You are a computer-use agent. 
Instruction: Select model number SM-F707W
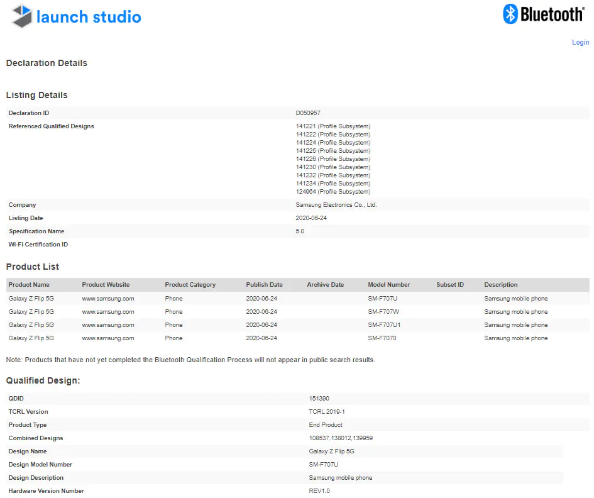tap(383, 312)
